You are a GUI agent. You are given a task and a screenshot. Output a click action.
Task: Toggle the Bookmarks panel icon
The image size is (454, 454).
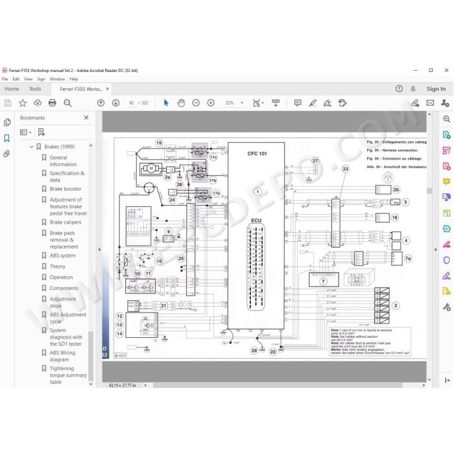(7, 138)
